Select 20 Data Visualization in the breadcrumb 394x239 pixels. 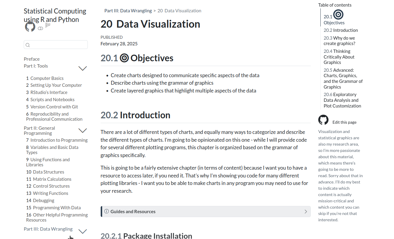point(179,11)
